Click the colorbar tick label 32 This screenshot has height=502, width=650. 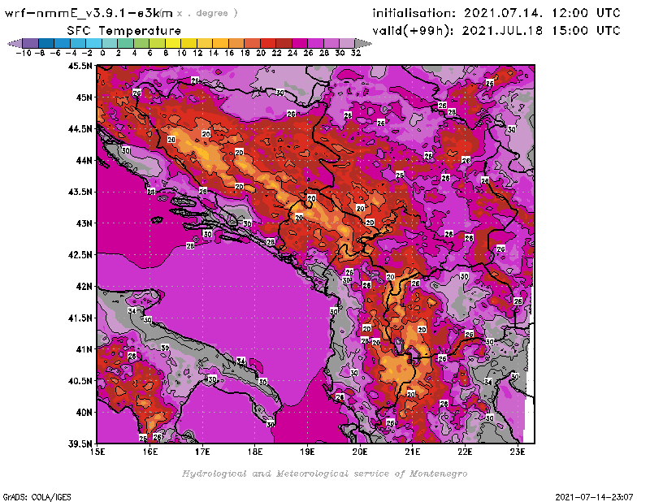(x=356, y=53)
